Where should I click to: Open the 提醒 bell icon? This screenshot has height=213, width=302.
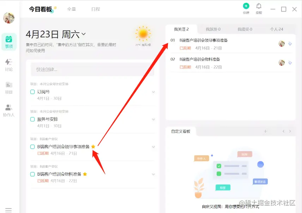[259, 6]
